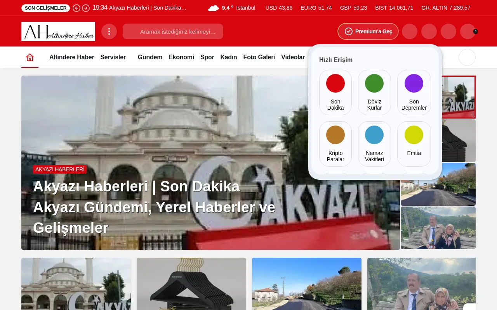Toggle the search circle in navigation bar
Screen dimensions: 497x310
(x=467, y=57)
